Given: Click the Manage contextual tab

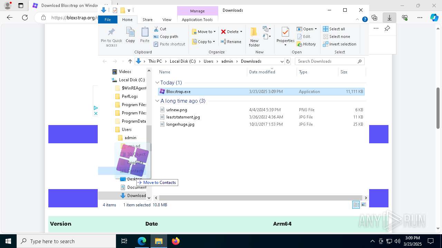Looking at the screenshot, I should click(198, 11).
